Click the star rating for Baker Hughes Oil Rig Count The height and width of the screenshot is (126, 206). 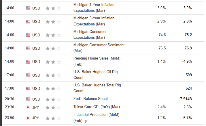click(x=53, y=75)
